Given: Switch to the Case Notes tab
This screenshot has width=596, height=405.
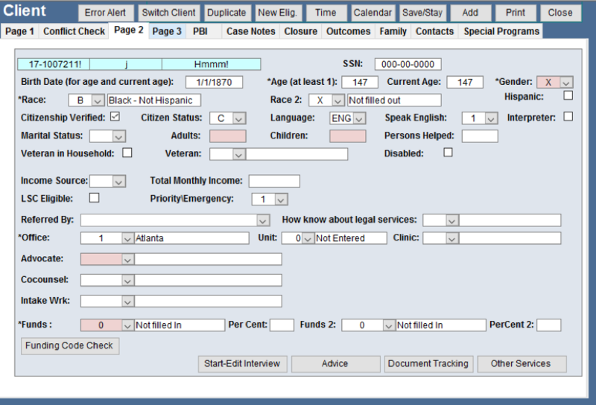Looking at the screenshot, I should [x=250, y=31].
